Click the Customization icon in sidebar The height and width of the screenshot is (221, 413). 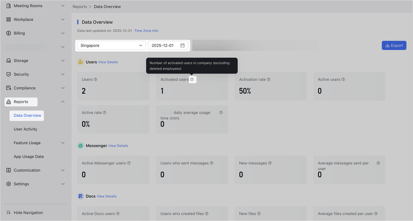[x=9, y=170]
